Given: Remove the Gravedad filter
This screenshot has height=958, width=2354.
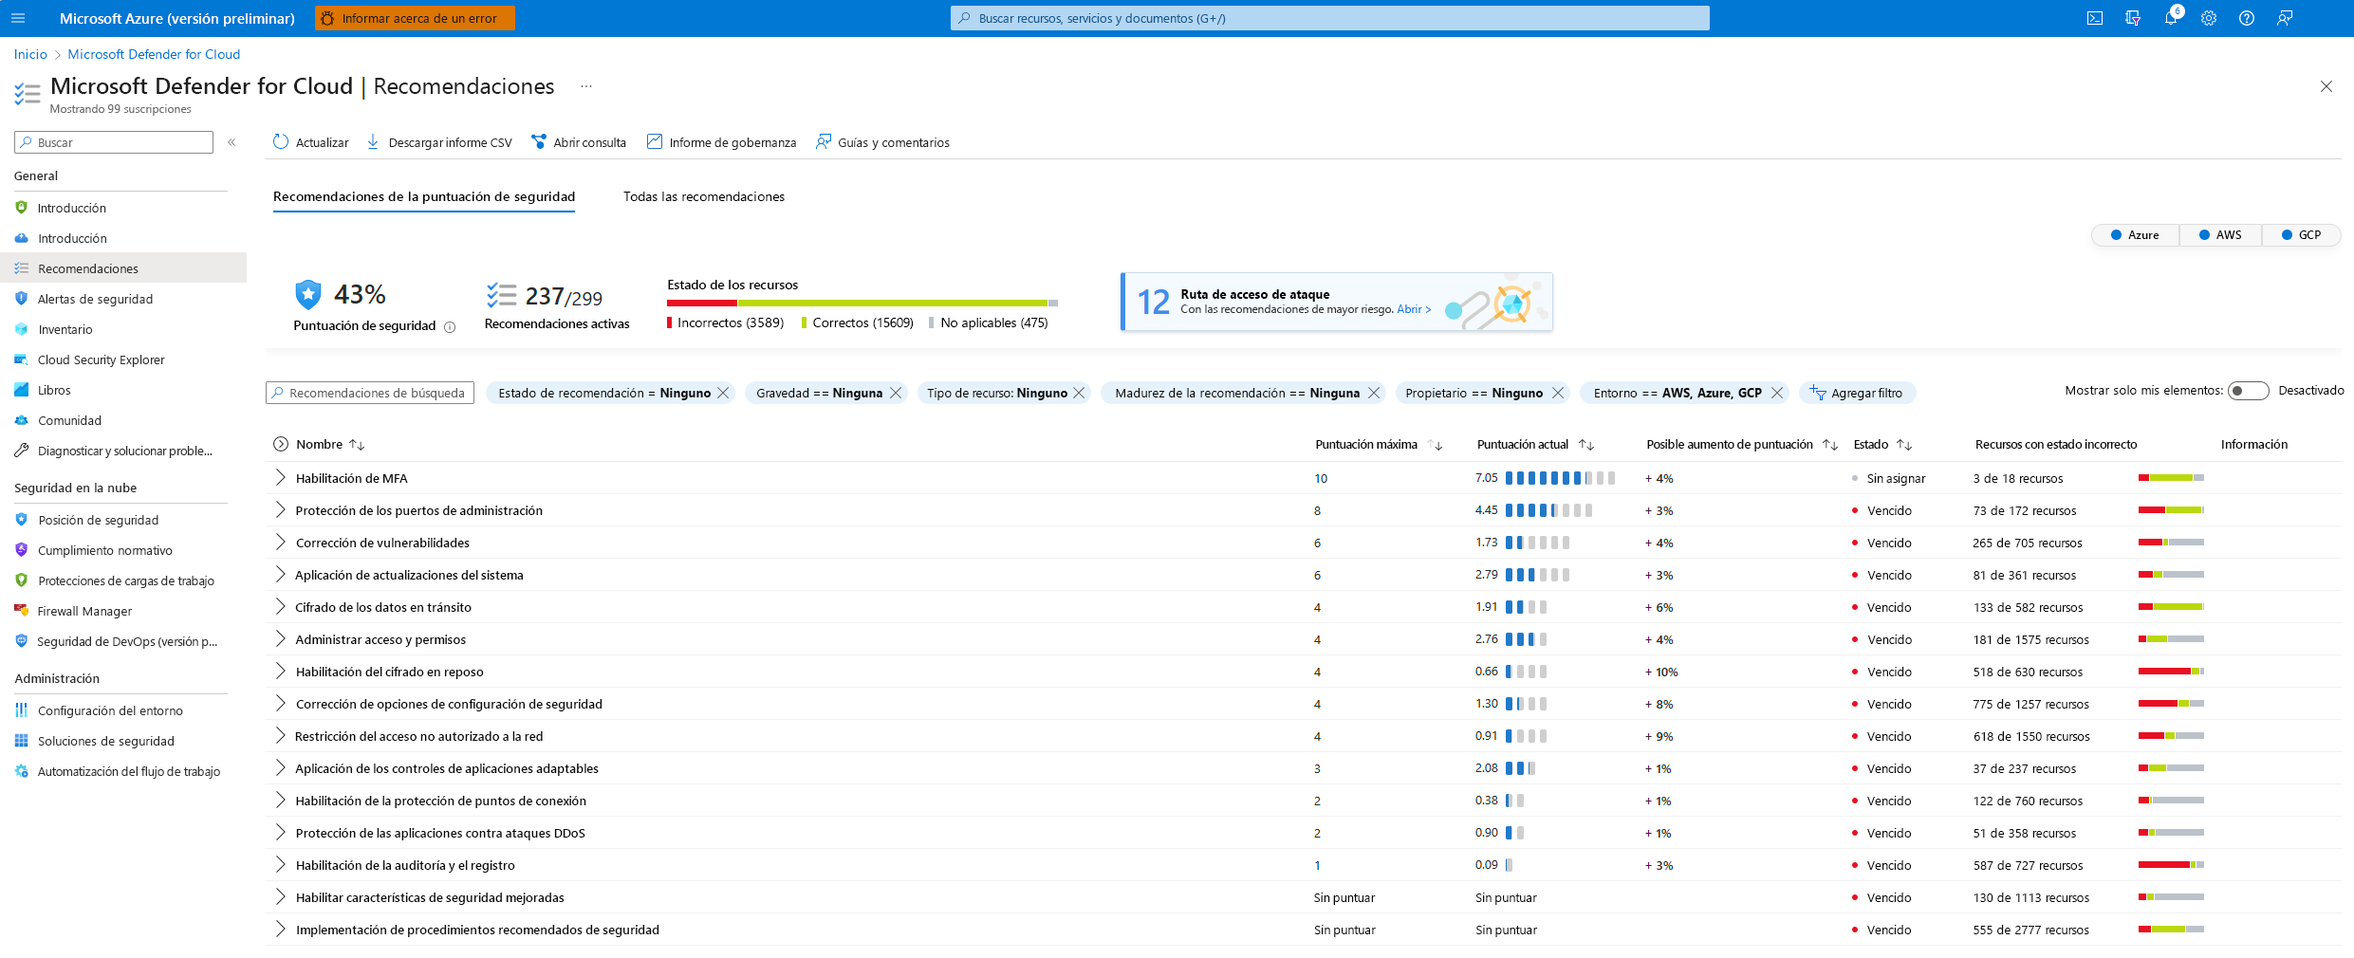Looking at the screenshot, I should [895, 393].
